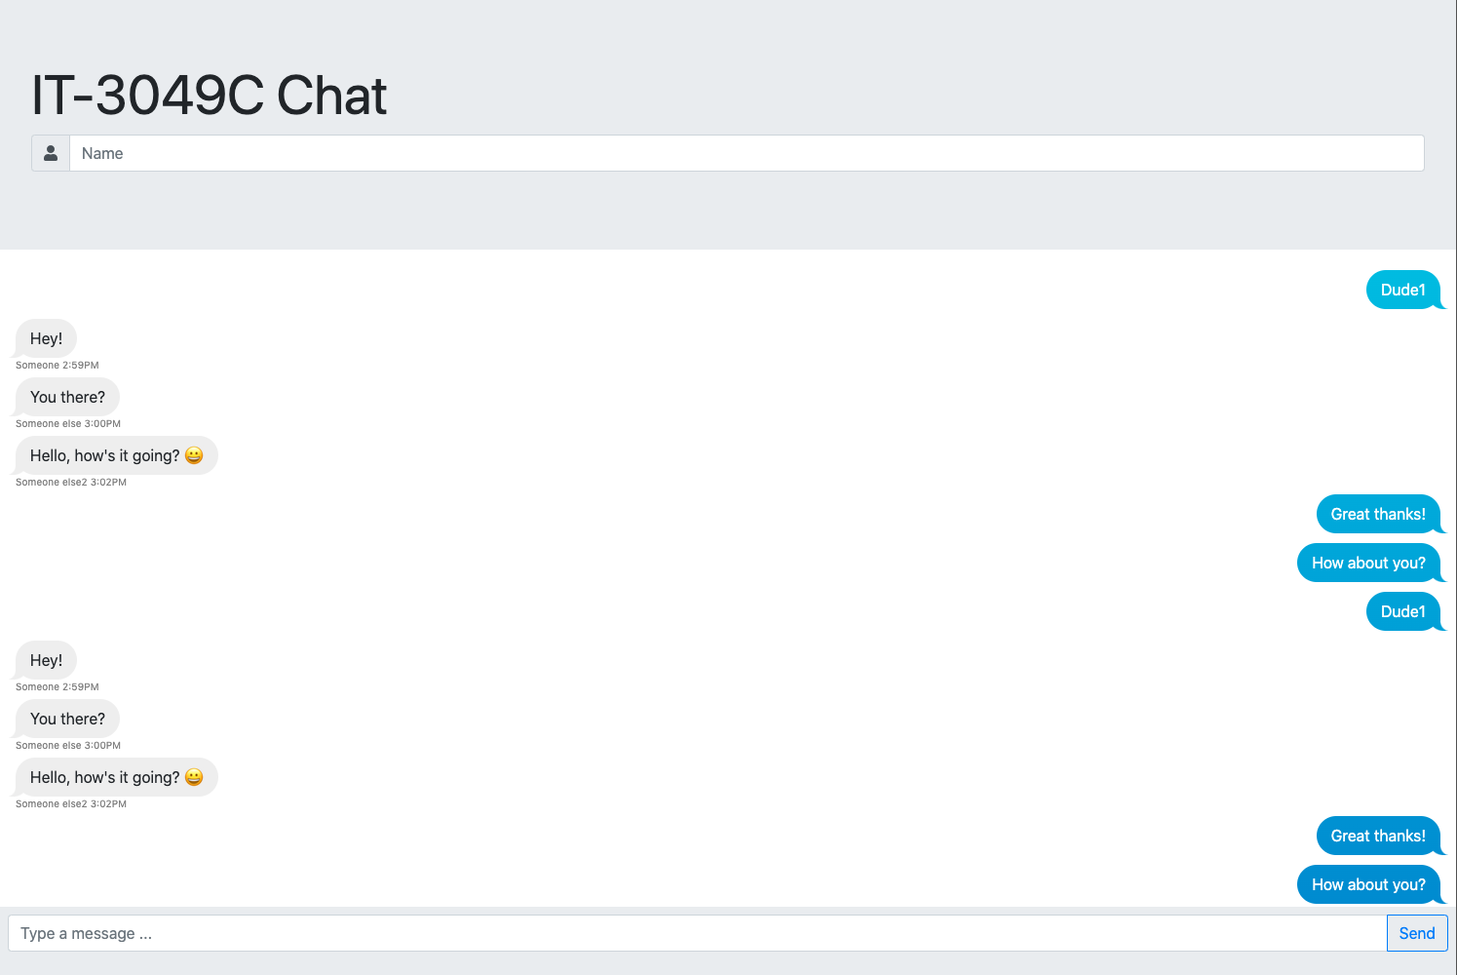Click the second You there? bubble
The image size is (1457, 975).
(x=67, y=719)
